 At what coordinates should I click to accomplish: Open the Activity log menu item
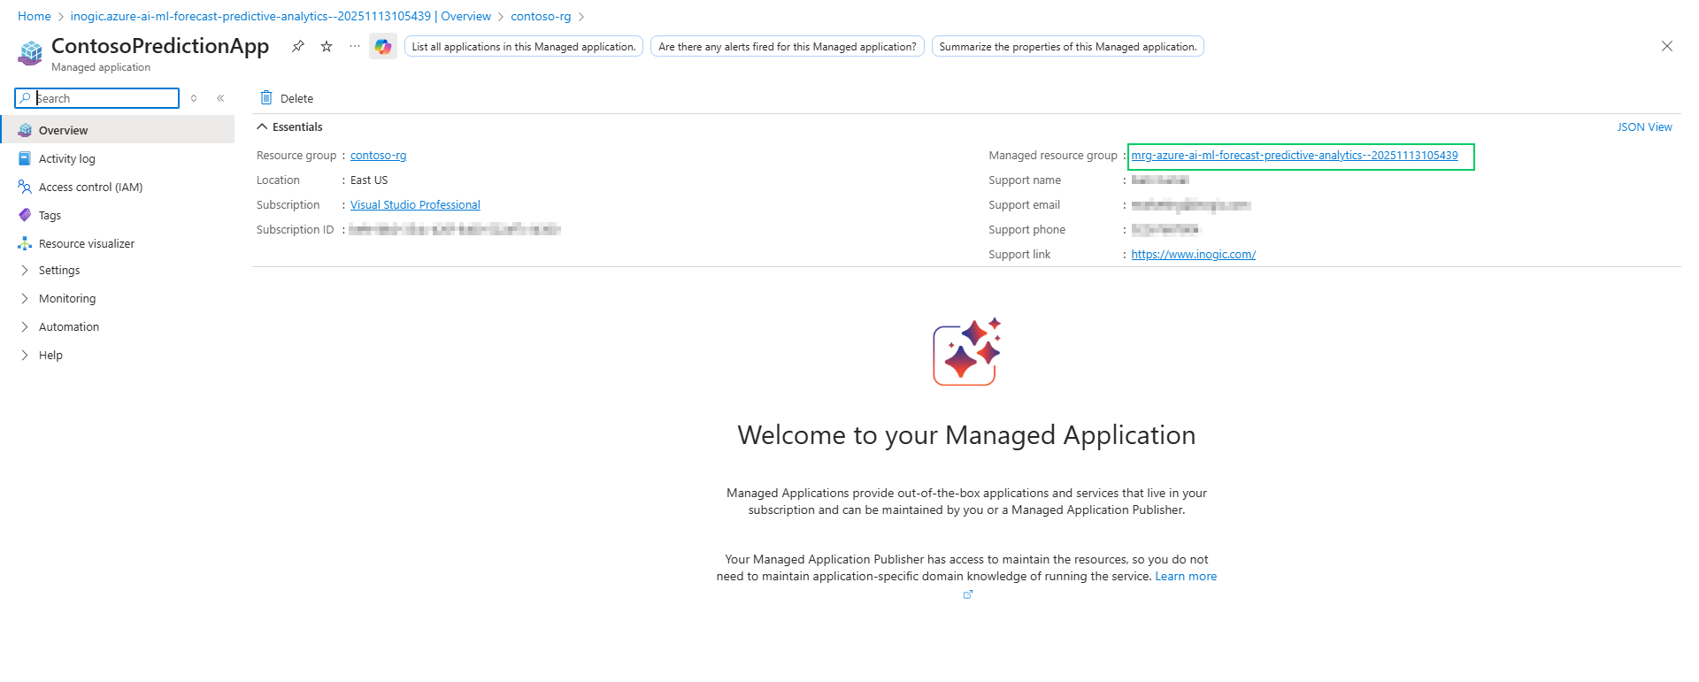[66, 159]
